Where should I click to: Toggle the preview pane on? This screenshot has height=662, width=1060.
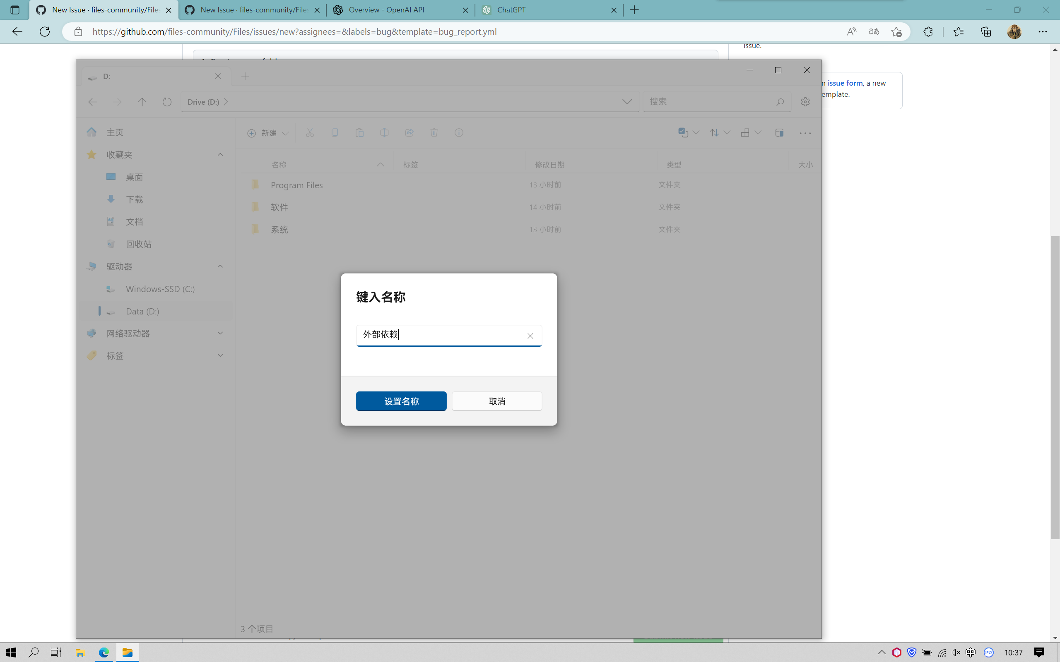tap(779, 133)
